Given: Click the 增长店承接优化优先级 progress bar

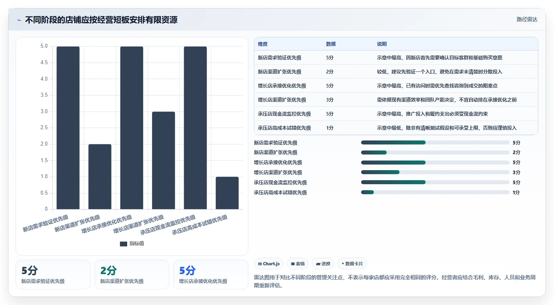Looking at the screenshot, I should (x=435, y=163).
